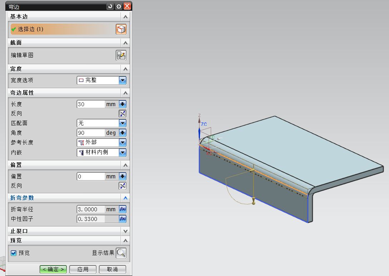This screenshot has width=389, height=276.
Task: Open dialog settings gear icon
Action: click(119, 6)
